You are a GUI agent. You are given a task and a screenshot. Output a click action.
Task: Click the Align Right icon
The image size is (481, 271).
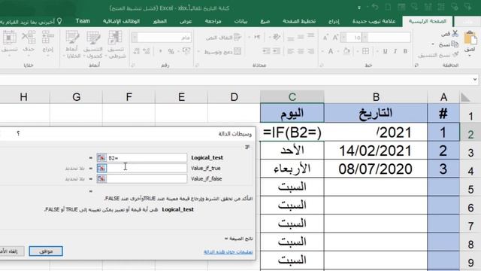311,51
